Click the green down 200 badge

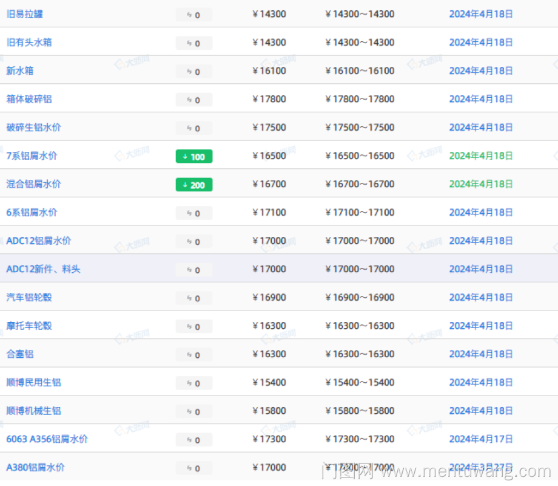pyautogui.click(x=194, y=185)
